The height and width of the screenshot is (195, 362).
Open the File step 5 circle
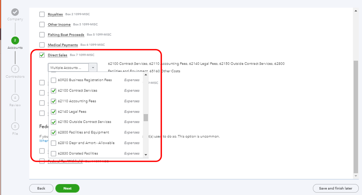(15, 126)
